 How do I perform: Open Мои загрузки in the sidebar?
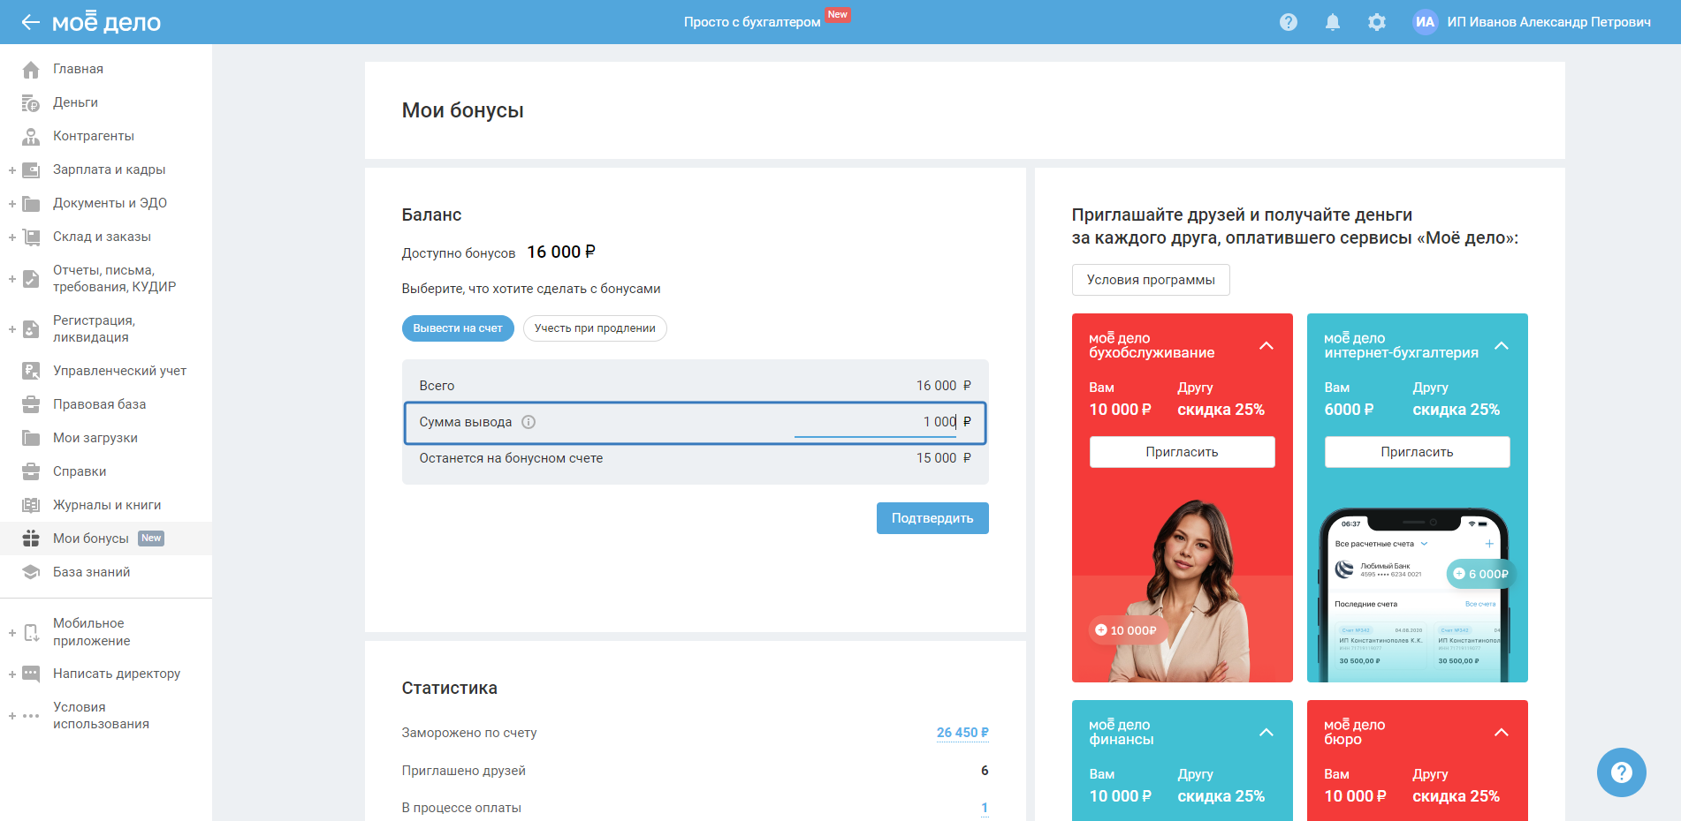pos(95,438)
